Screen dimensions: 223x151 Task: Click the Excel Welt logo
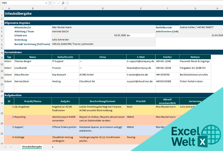tap(192, 136)
